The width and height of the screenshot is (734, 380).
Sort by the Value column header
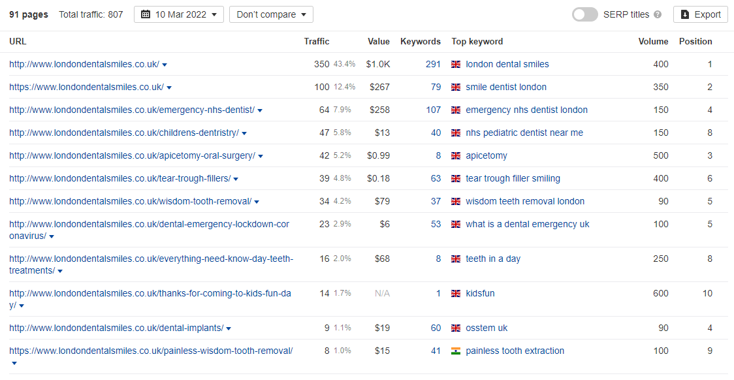(379, 42)
